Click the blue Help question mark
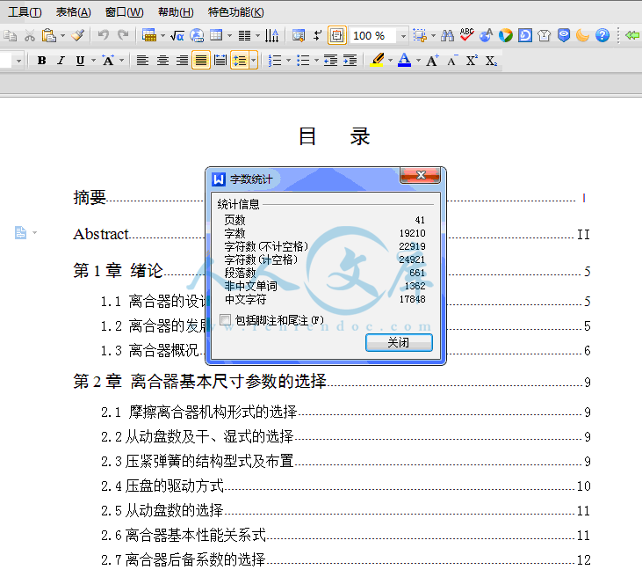Viewport: 642px width, 577px height. 602,36
